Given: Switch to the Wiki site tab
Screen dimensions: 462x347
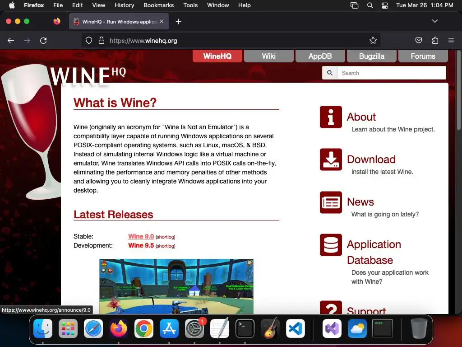Looking at the screenshot, I should point(269,56).
